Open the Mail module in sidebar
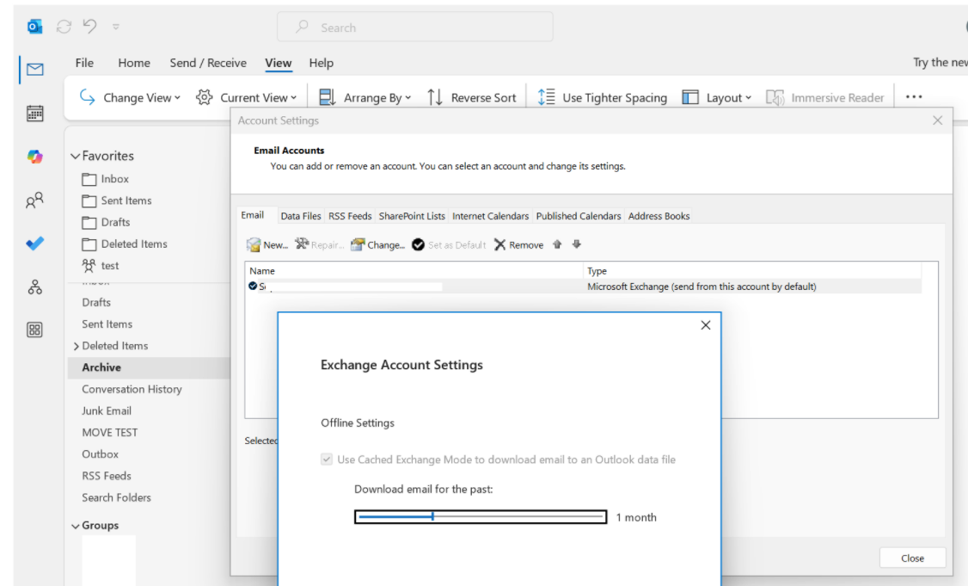 [x=35, y=69]
